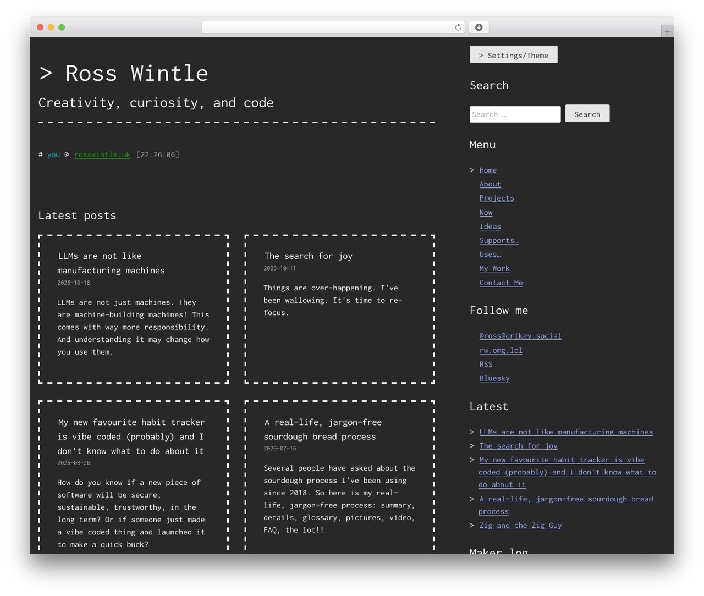The width and height of the screenshot is (704, 596).
Task: Click the rosswintle.uk prompt link
Action: (102, 155)
